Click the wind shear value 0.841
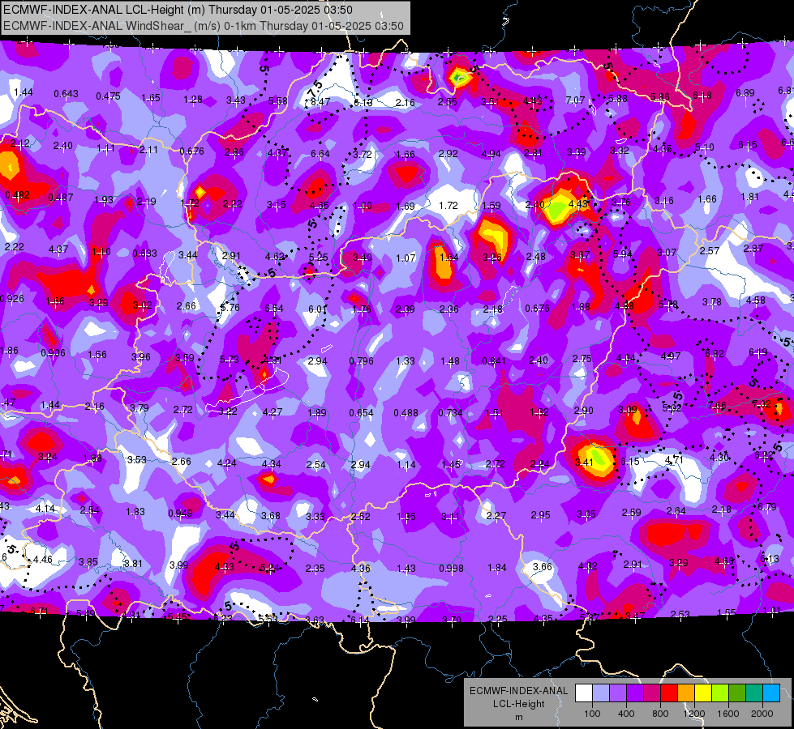794x729 pixels. click(x=494, y=360)
